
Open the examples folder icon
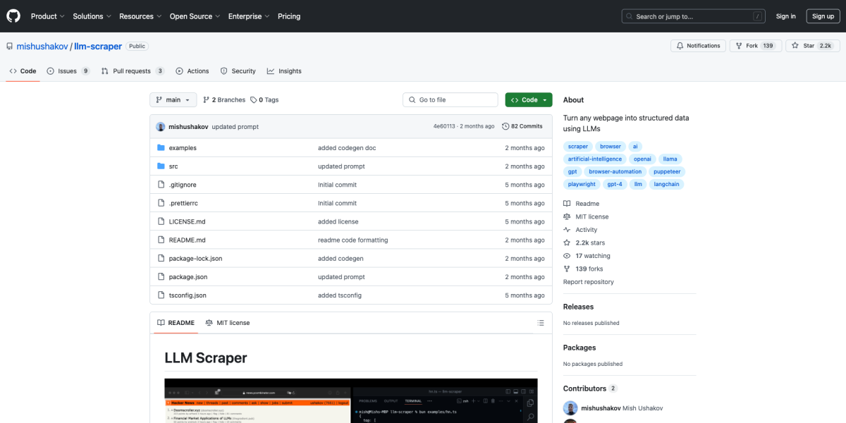161,148
